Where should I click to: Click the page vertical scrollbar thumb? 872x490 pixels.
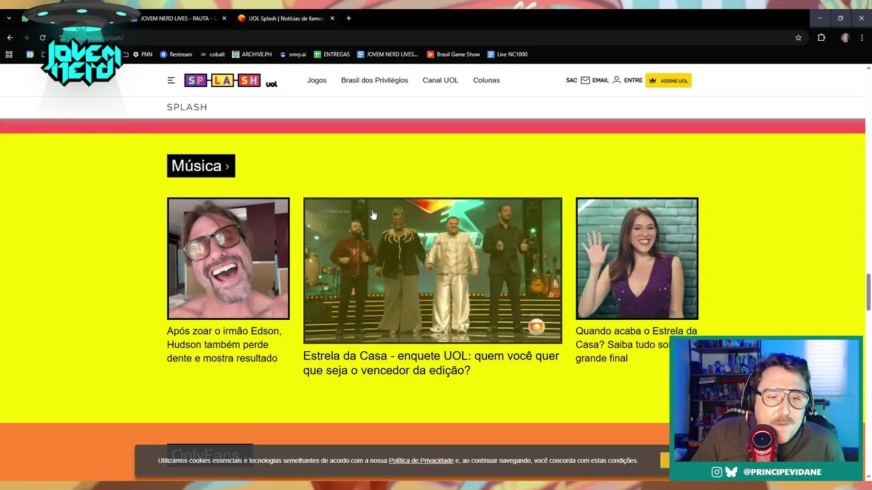click(868, 291)
